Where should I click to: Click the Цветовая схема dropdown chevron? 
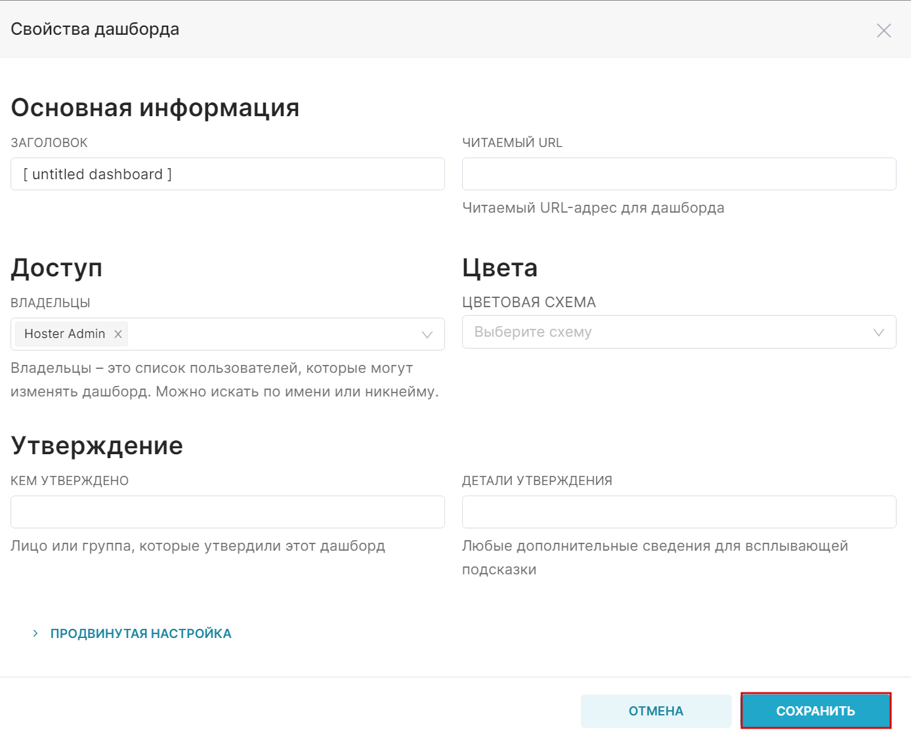click(879, 332)
